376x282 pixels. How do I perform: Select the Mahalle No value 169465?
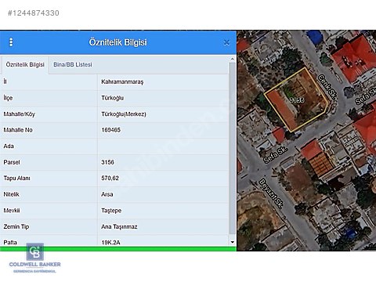tap(110, 130)
